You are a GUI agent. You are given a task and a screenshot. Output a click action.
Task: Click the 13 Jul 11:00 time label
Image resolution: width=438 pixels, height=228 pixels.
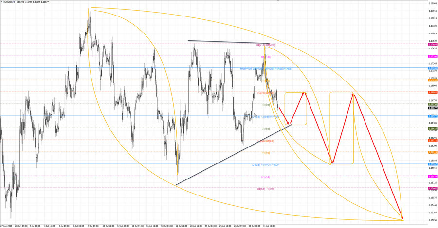[x=137, y=226]
